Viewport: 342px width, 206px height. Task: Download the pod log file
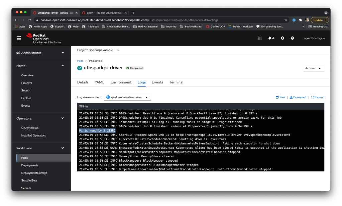click(x=298, y=97)
